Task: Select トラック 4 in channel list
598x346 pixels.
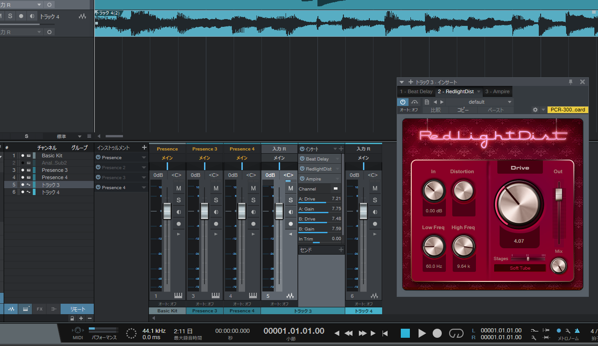Action: (51, 192)
